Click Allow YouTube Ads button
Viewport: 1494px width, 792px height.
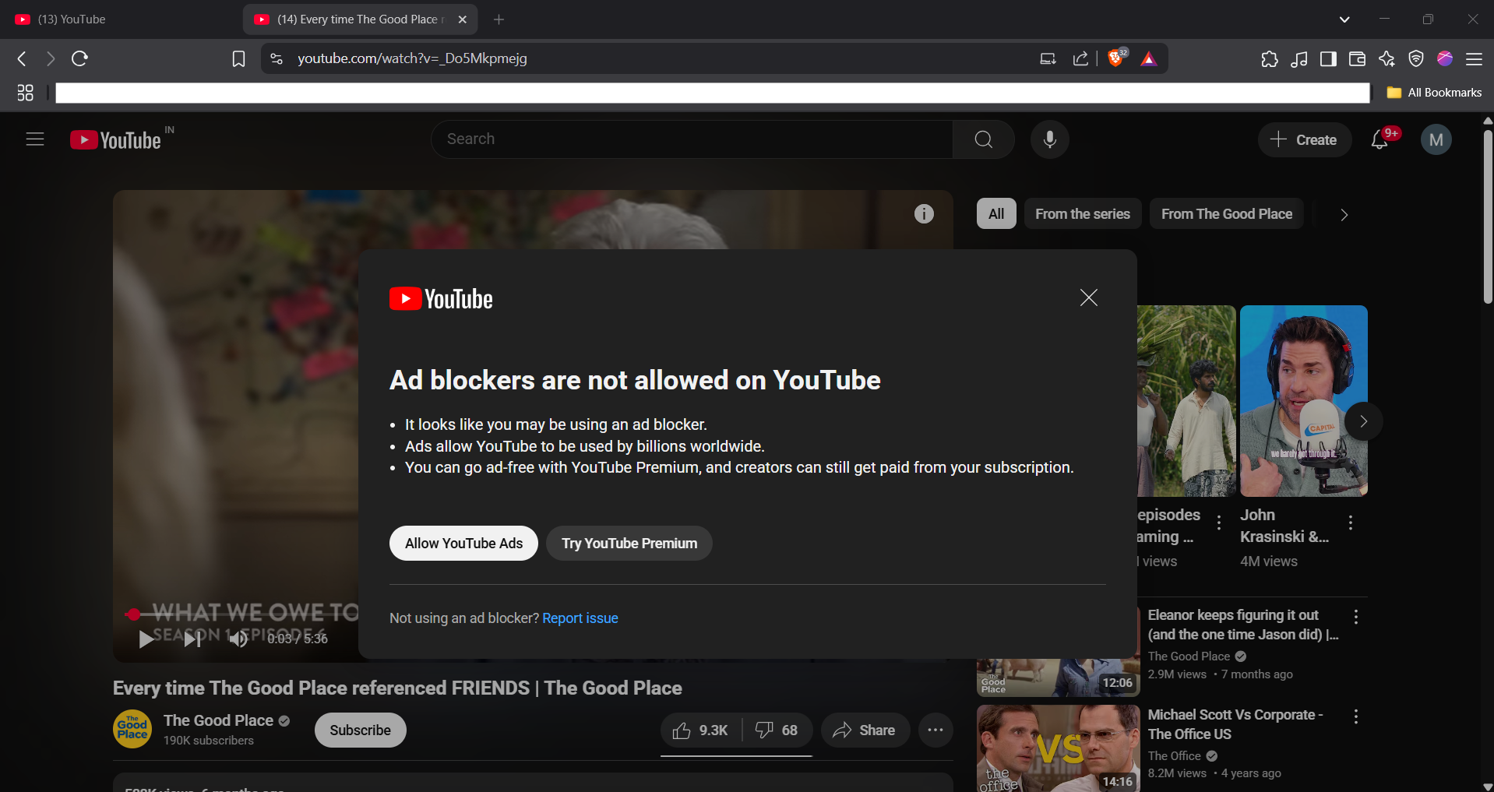pos(463,544)
